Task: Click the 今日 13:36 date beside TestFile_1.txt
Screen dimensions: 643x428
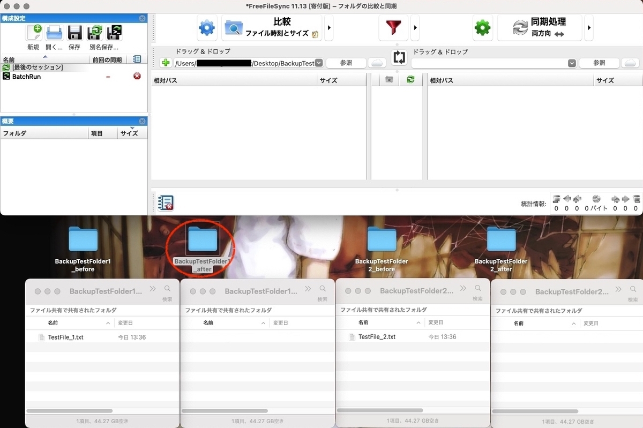Action: pos(132,337)
